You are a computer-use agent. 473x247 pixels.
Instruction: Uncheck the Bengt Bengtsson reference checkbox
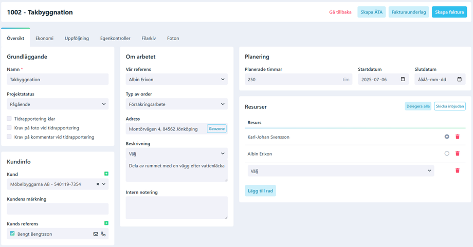[x=12, y=234]
